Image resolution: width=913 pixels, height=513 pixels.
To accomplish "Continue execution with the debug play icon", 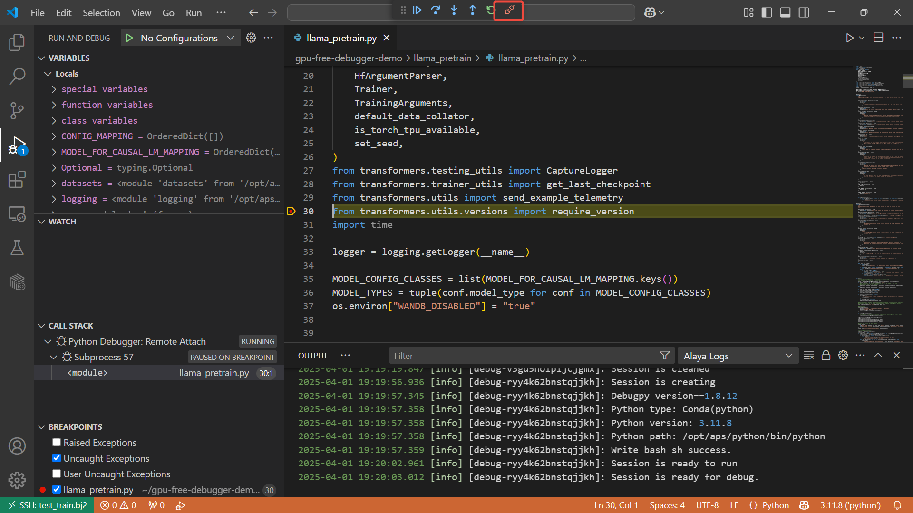I will 417,10.
